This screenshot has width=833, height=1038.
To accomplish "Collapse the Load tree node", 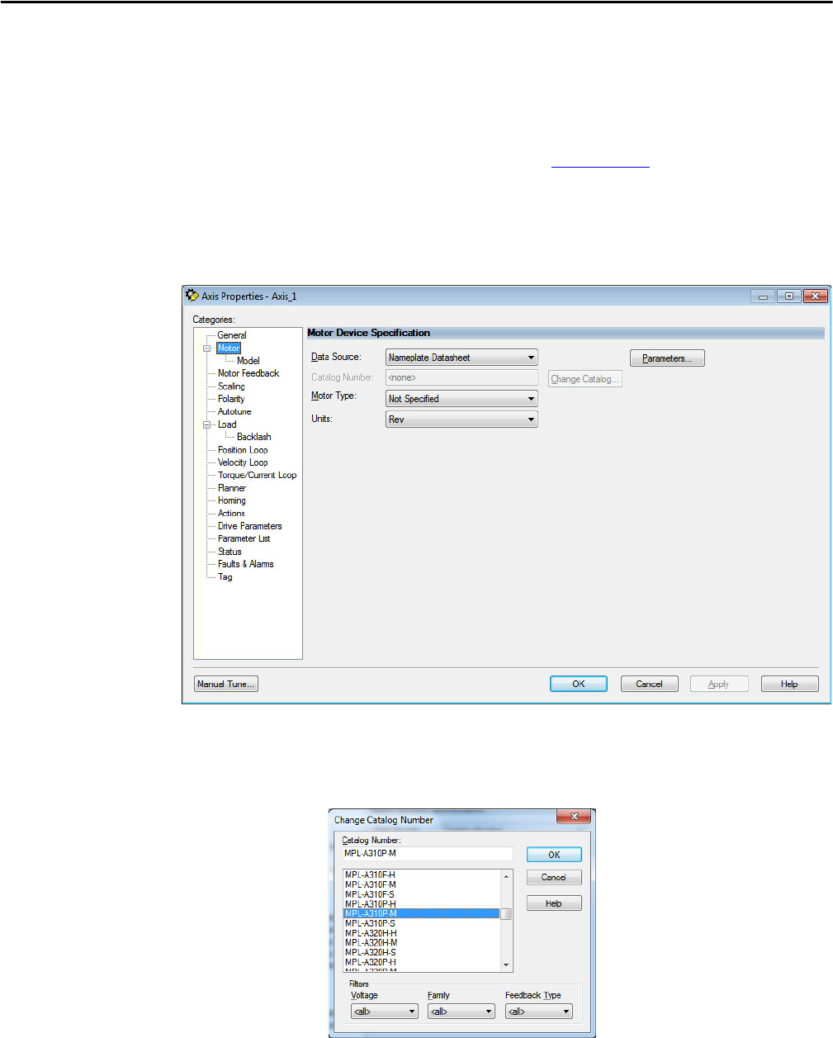I will coord(207,424).
